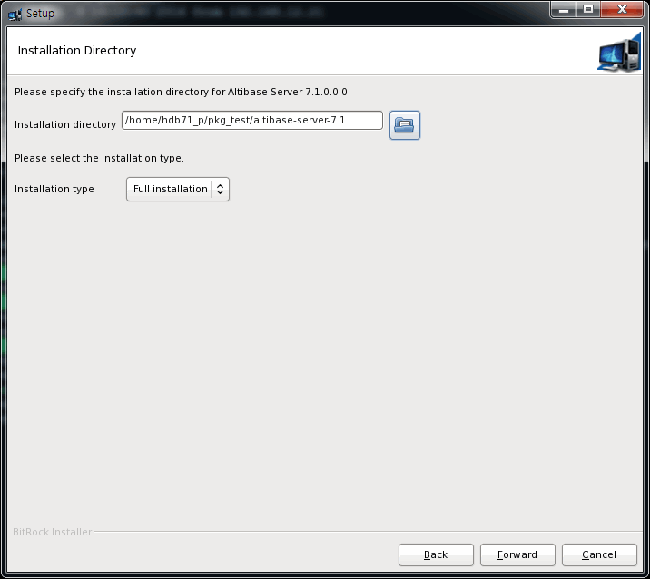The image size is (650, 579).
Task: Click the computer graphic in the header
Action: tap(619, 54)
